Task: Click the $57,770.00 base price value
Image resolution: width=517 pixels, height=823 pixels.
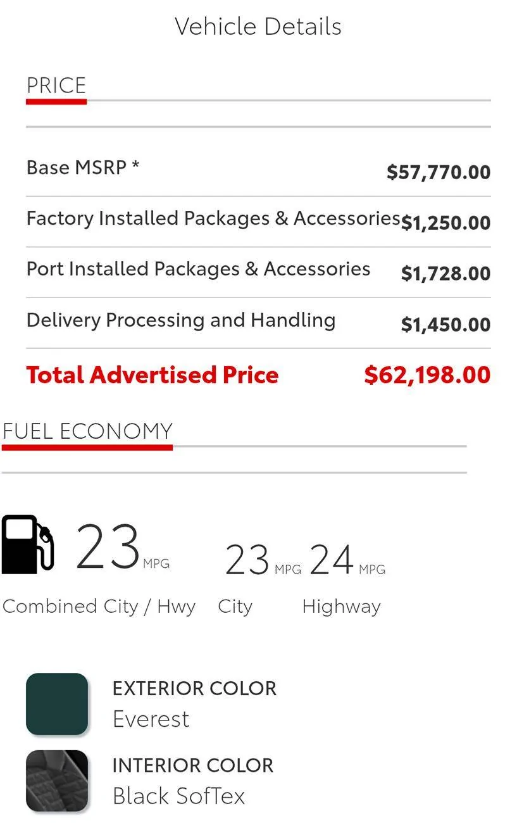Action: [x=439, y=172]
